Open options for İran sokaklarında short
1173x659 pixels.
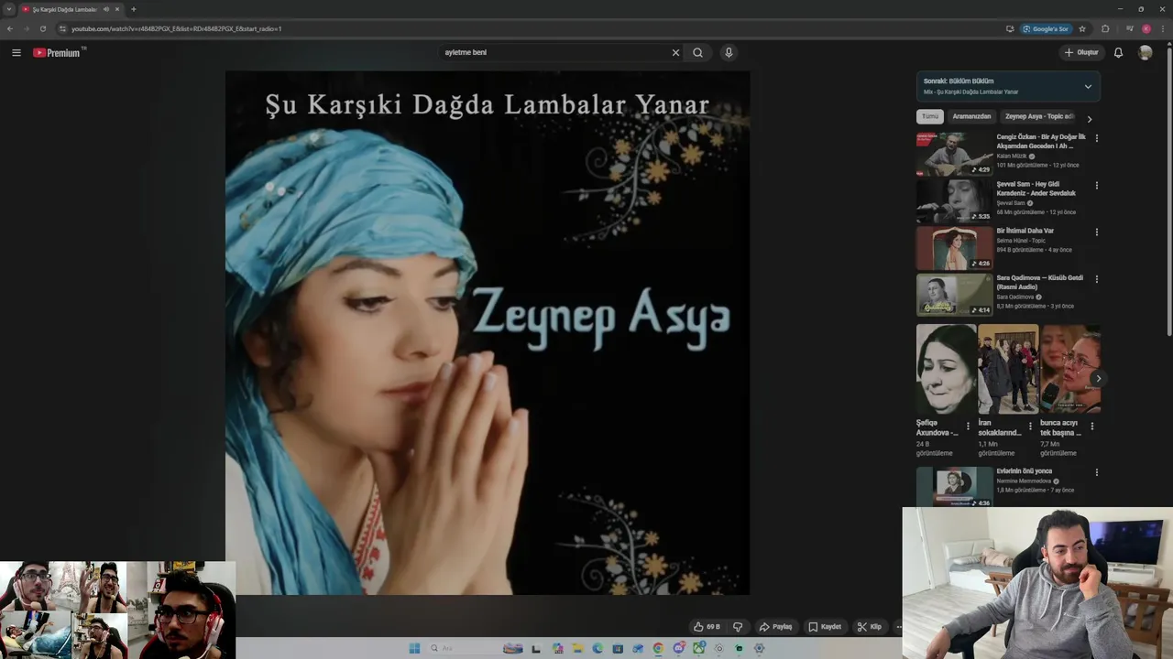pyautogui.click(x=1030, y=426)
